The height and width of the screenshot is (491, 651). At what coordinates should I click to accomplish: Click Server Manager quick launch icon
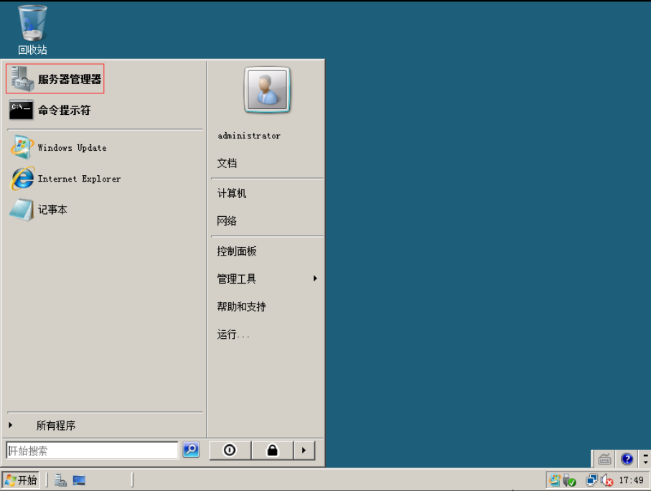60,481
